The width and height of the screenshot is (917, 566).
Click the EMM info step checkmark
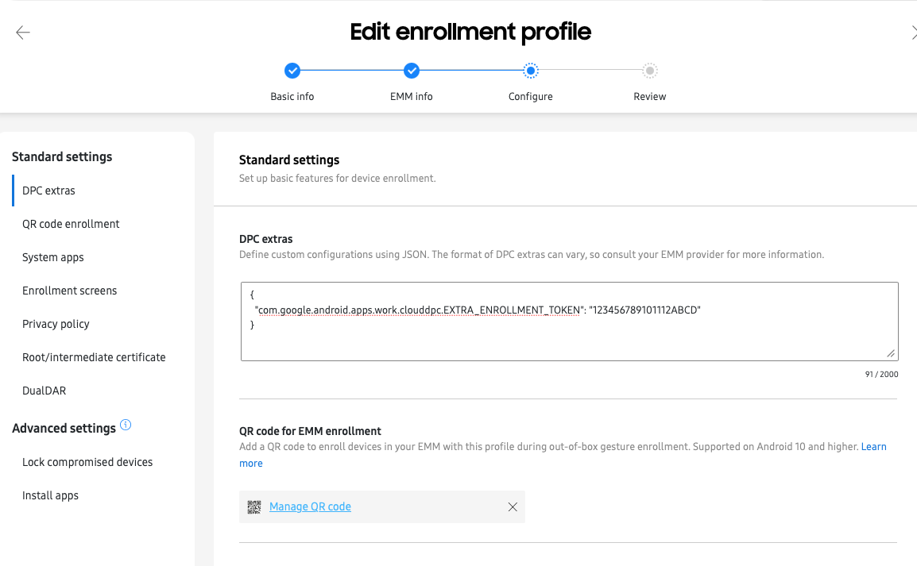pos(412,71)
